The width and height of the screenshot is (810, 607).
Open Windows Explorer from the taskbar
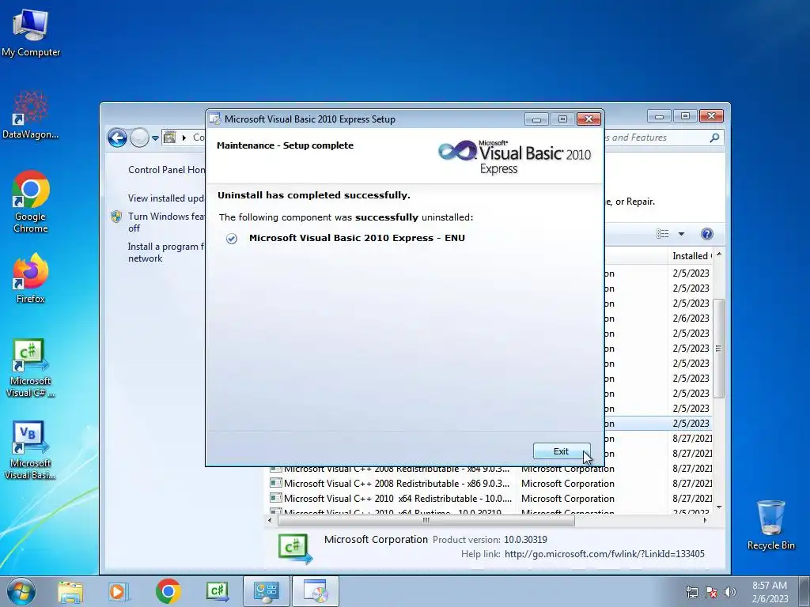tap(70, 591)
